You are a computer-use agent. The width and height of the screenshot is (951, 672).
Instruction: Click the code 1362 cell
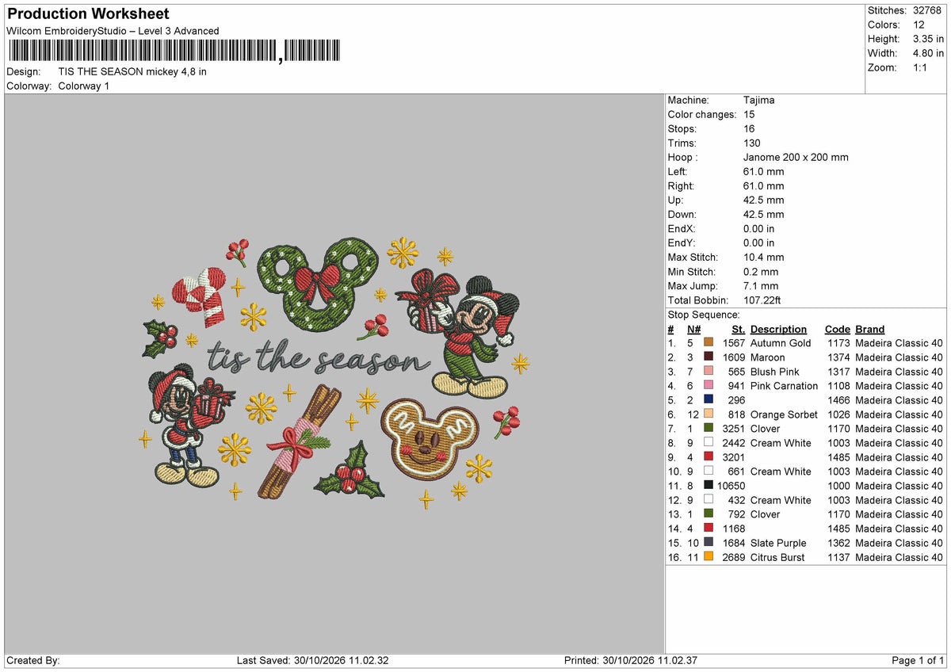coord(837,543)
